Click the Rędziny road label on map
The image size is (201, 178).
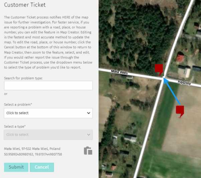(x=184, y=82)
